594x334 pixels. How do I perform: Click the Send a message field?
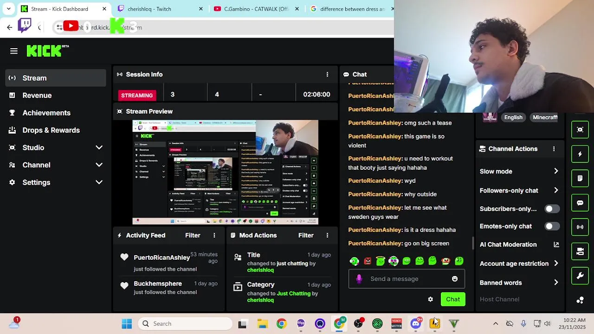tap(407, 279)
